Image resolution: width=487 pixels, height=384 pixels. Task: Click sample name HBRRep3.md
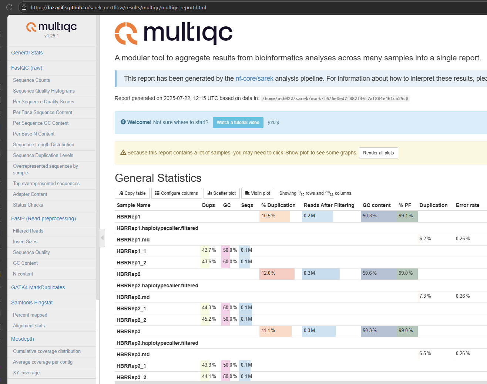(133, 354)
